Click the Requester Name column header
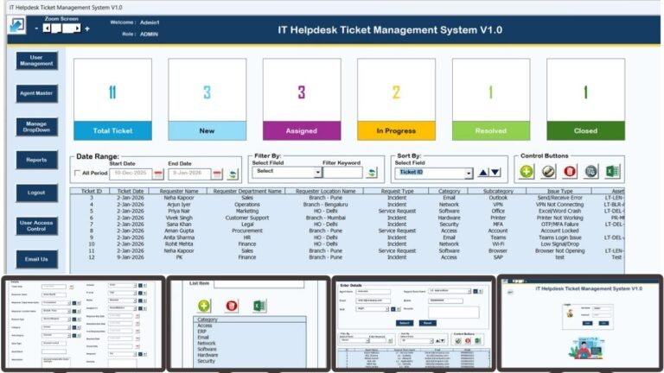The image size is (664, 373). click(179, 191)
